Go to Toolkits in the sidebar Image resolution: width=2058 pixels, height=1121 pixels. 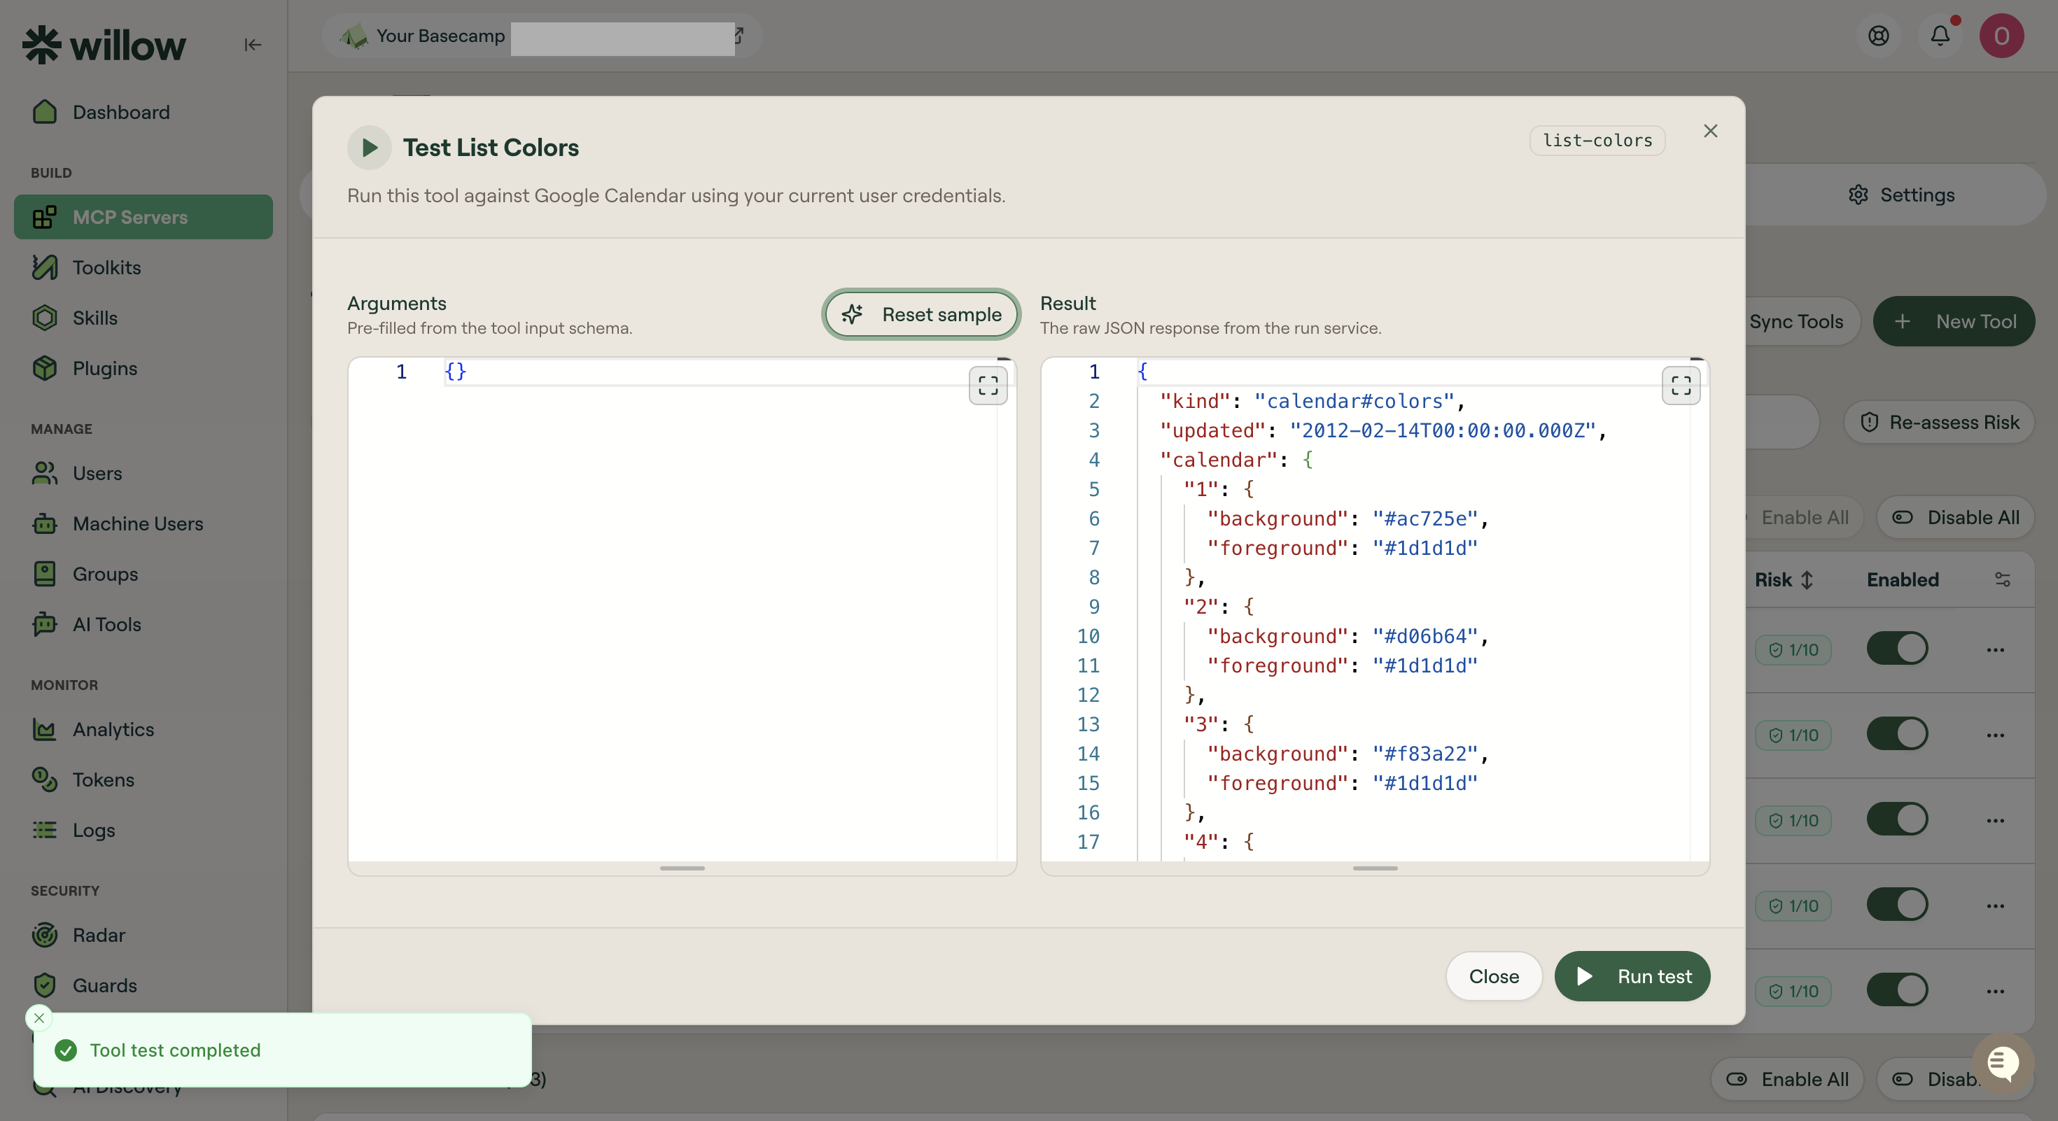[143, 267]
